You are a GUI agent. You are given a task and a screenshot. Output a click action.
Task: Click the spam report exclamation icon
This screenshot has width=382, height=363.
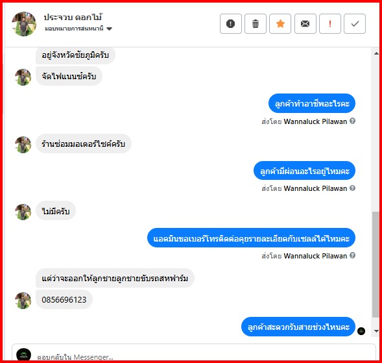point(230,23)
